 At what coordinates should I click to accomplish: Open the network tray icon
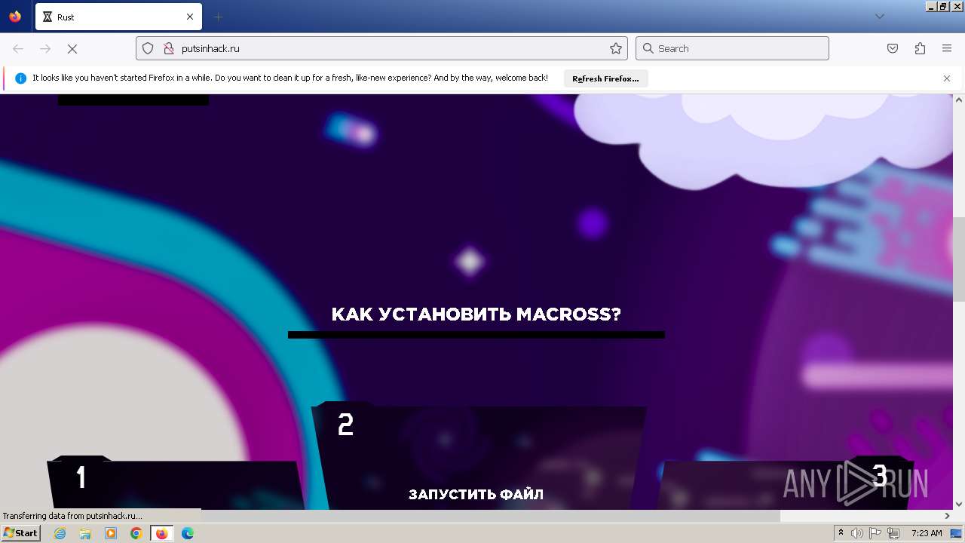(893, 533)
